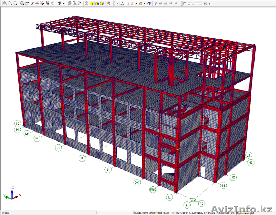Expand the red pencil tool dropdown arrow
This screenshot has height=215, width=276.
[136, 3]
